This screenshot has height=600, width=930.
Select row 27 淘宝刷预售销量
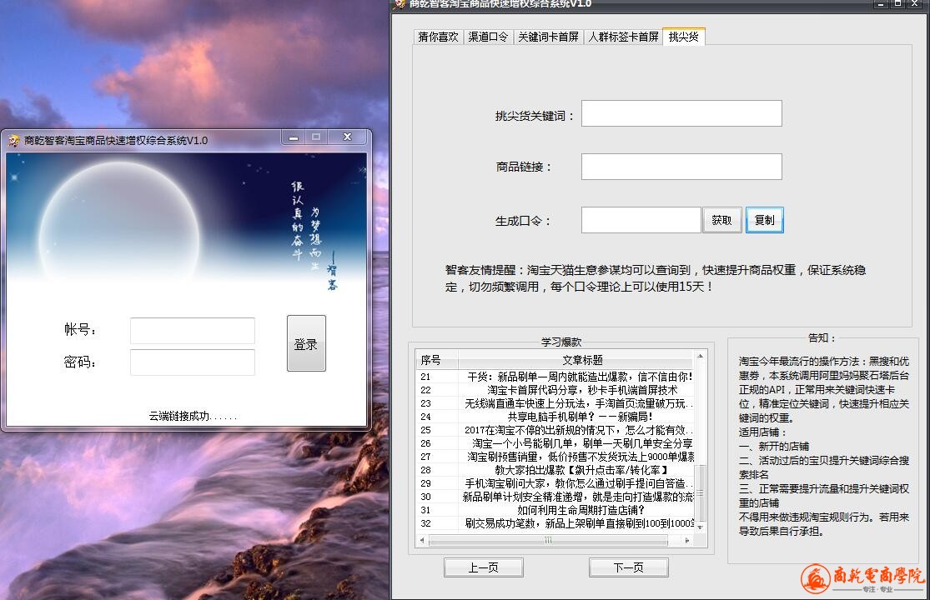click(x=555, y=457)
